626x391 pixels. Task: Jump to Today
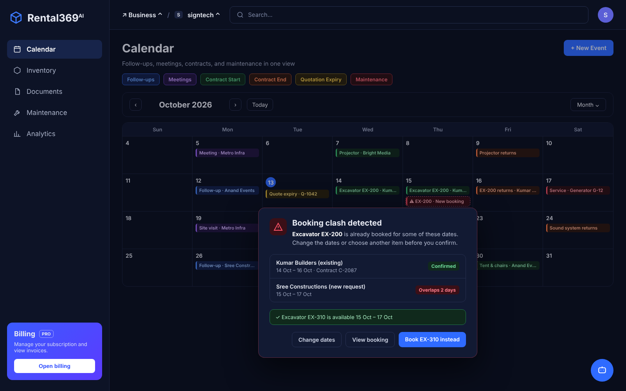[x=260, y=105]
